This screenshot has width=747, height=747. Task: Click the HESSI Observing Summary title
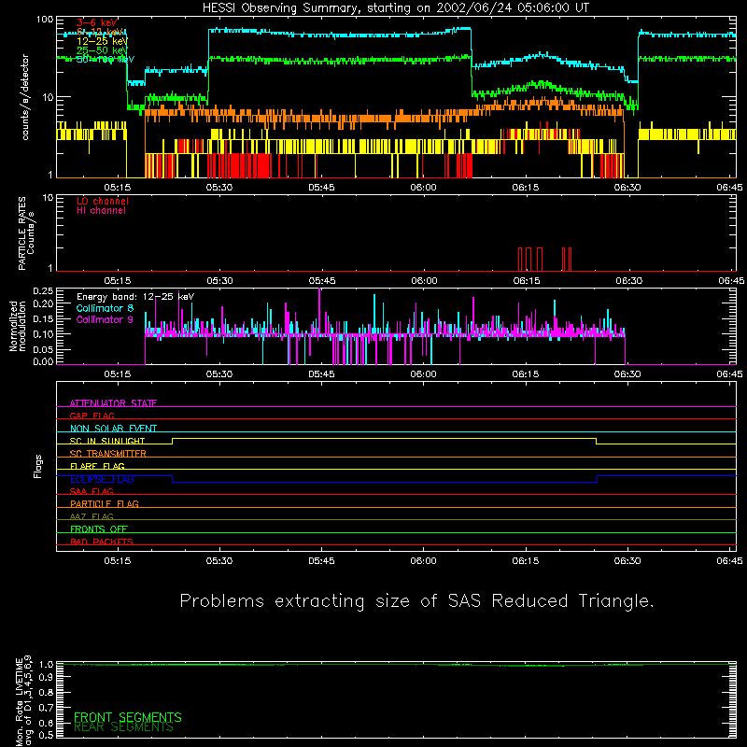pos(395,8)
